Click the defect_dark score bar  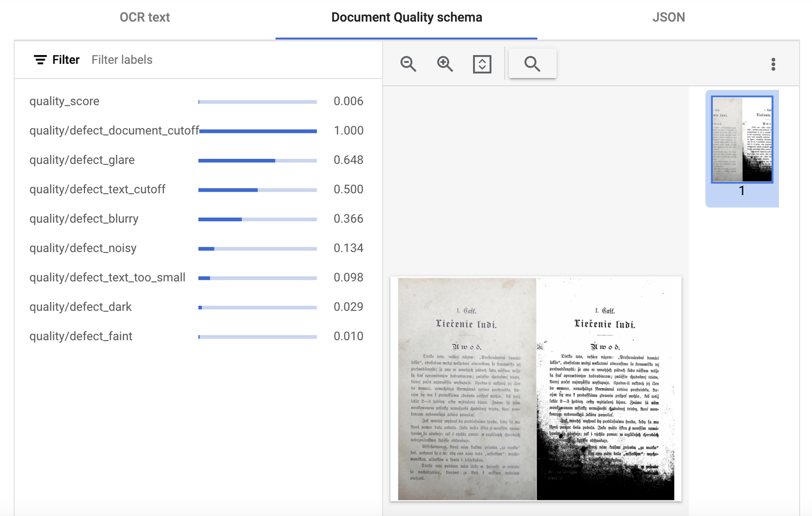click(x=258, y=307)
